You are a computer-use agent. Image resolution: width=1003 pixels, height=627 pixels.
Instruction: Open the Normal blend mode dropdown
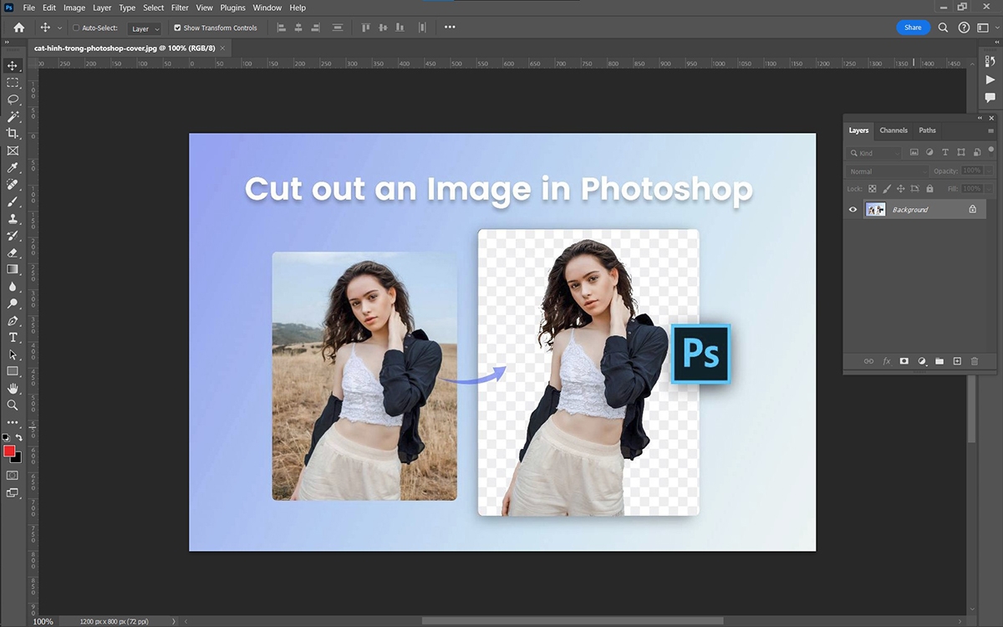click(887, 171)
